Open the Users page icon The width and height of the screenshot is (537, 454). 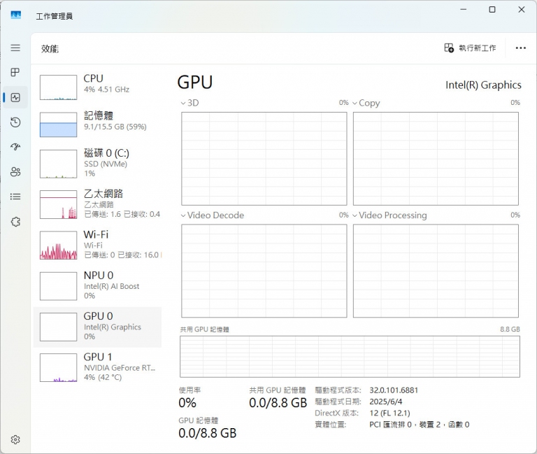pos(15,172)
